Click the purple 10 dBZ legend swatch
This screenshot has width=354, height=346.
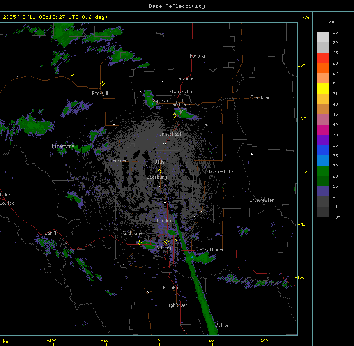click(323, 191)
